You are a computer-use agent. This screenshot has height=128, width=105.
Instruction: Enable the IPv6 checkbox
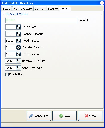pyautogui.click(x=7, y=74)
